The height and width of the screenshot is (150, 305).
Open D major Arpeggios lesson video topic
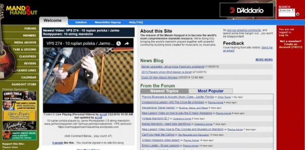tap(177, 113)
